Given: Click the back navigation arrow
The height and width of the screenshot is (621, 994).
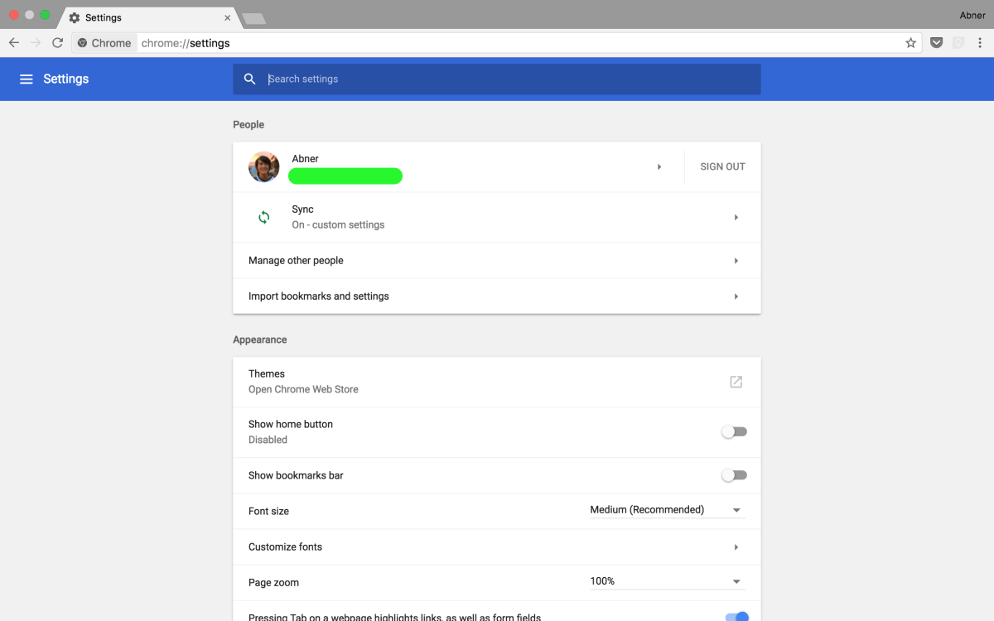Looking at the screenshot, I should (x=13, y=43).
